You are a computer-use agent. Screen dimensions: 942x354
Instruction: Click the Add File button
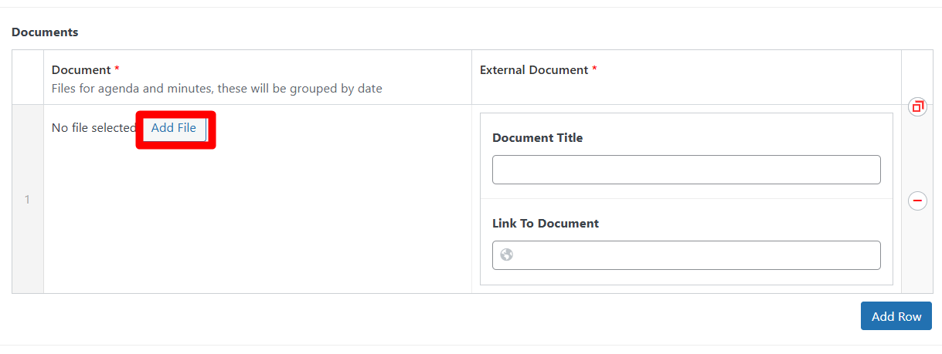(174, 128)
